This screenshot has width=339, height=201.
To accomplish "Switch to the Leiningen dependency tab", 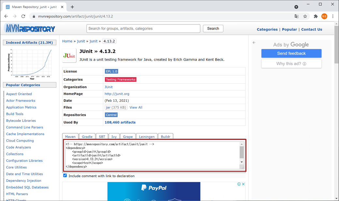I will (147, 137).
